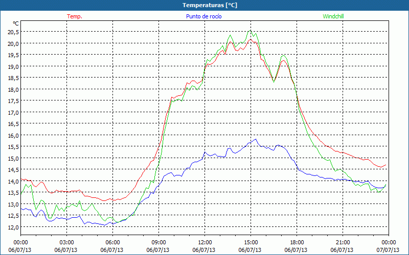Click the 20,5 value on the y-axis

14,32
